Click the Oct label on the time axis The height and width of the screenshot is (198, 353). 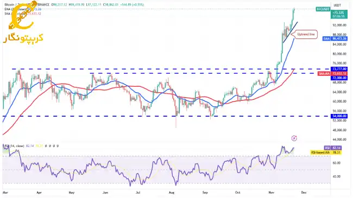point(238,193)
